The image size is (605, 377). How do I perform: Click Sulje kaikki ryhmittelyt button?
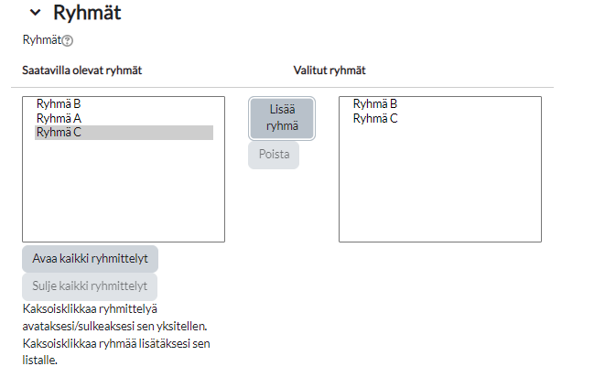pos(90,287)
